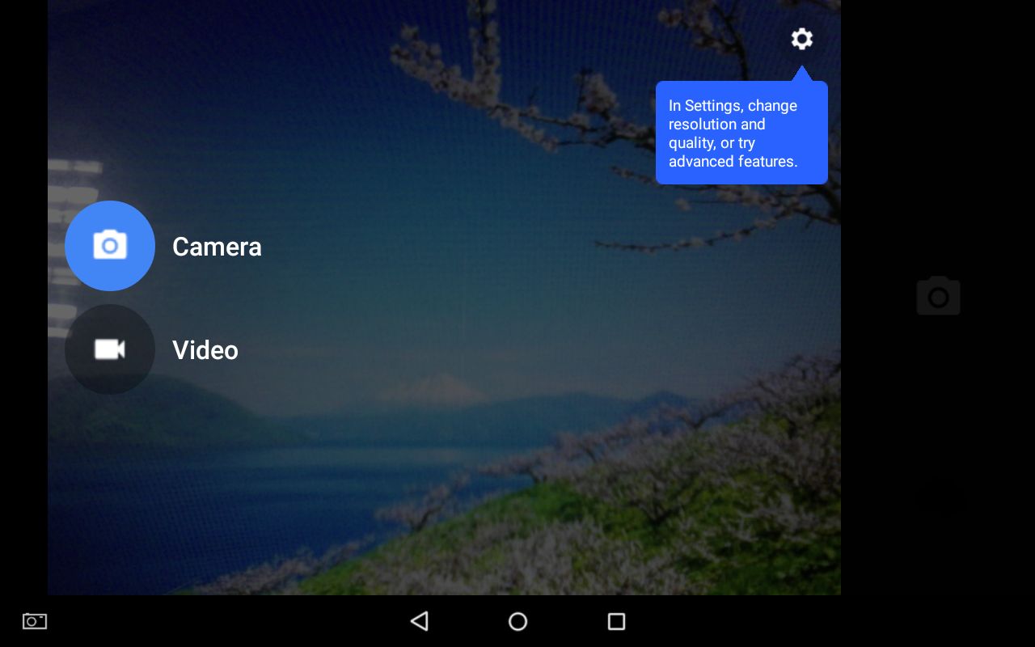Click the screenshot icon in navigation bar
Viewport: 1035px width, 647px height.
[x=35, y=621]
